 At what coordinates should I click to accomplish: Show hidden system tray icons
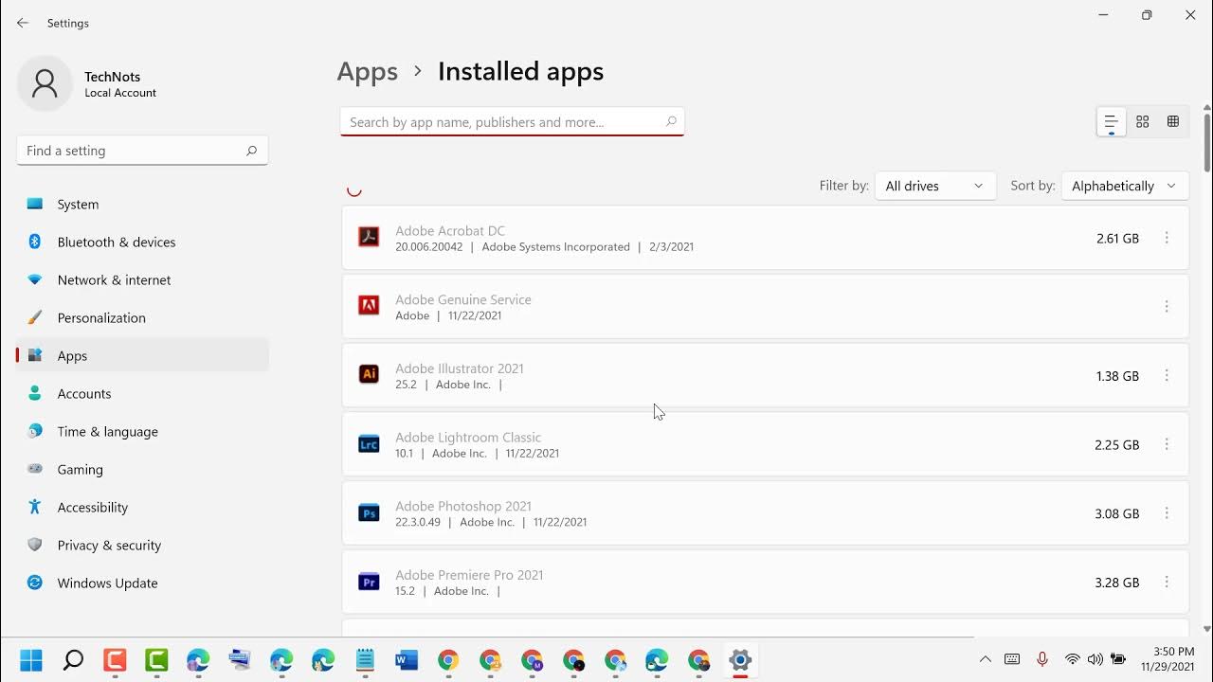[x=985, y=659]
